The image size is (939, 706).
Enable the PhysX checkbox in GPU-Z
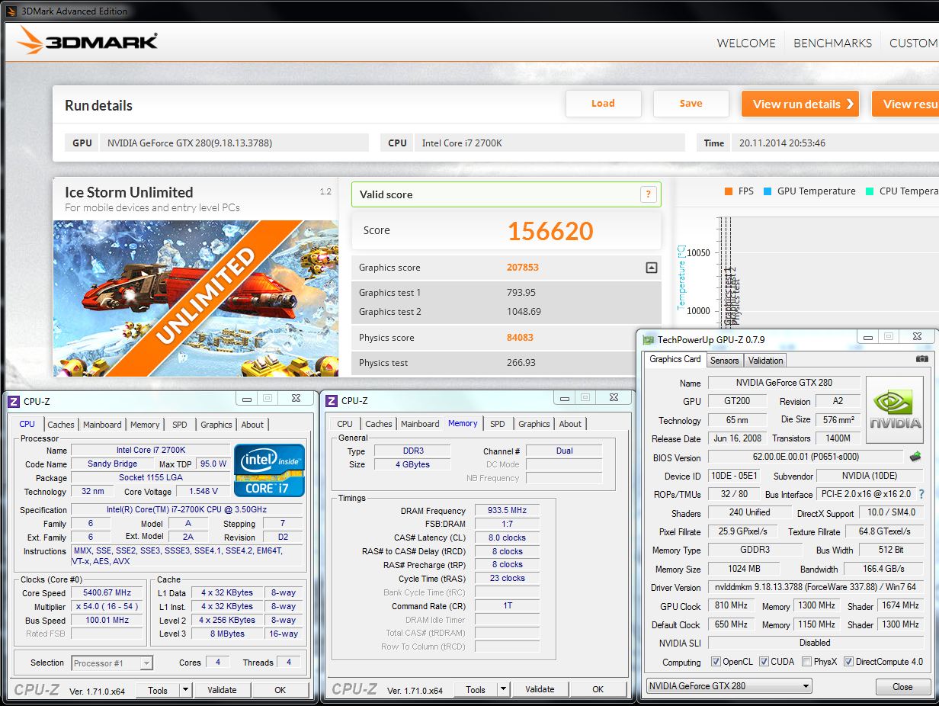pos(806,661)
